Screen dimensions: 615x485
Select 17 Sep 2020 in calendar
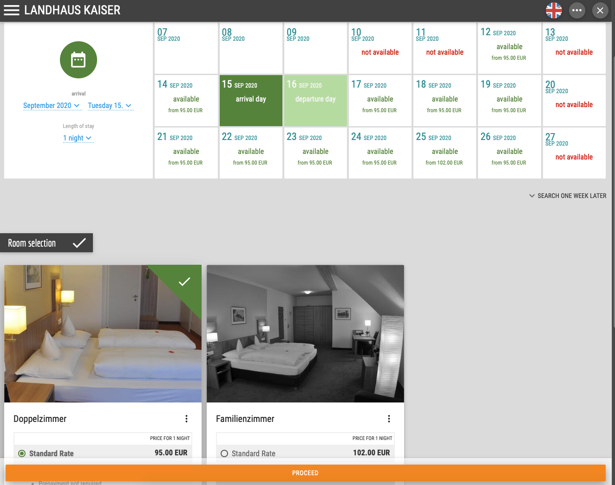(380, 101)
